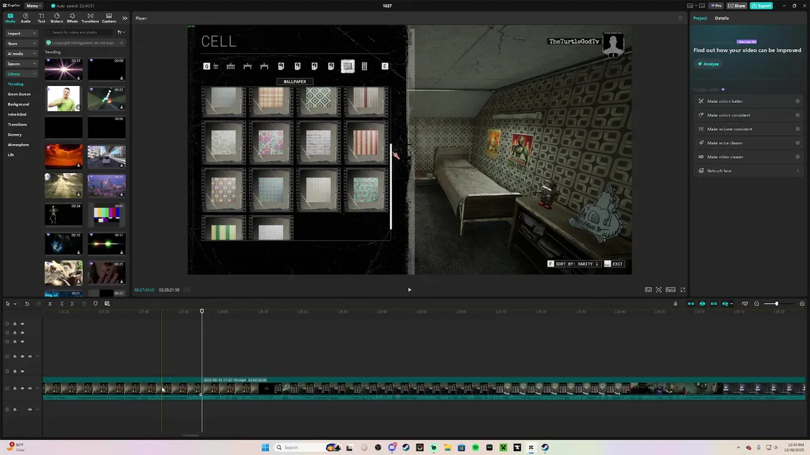The width and height of the screenshot is (810, 455).
Task: Click the search for videos and photos field
Action: 79,32
